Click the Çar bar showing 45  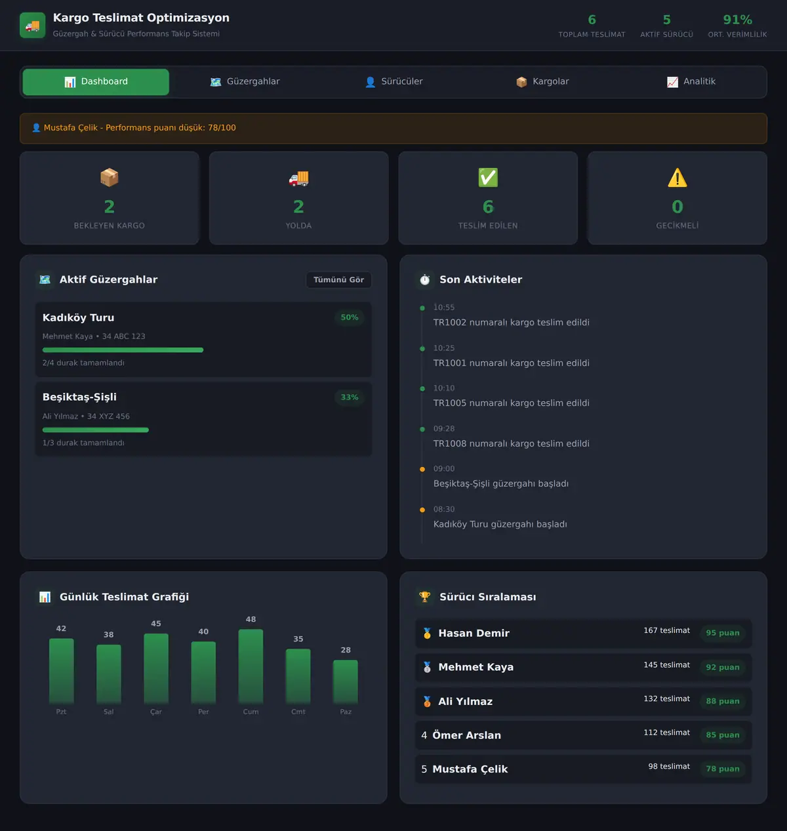tap(156, 668)
